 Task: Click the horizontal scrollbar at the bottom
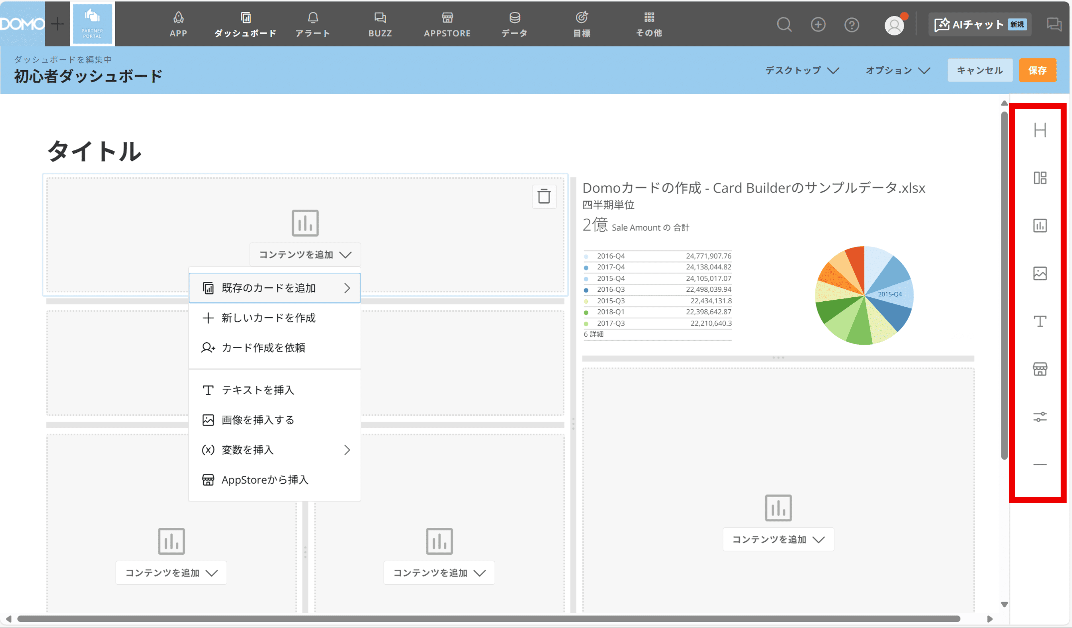click(488, 619)
